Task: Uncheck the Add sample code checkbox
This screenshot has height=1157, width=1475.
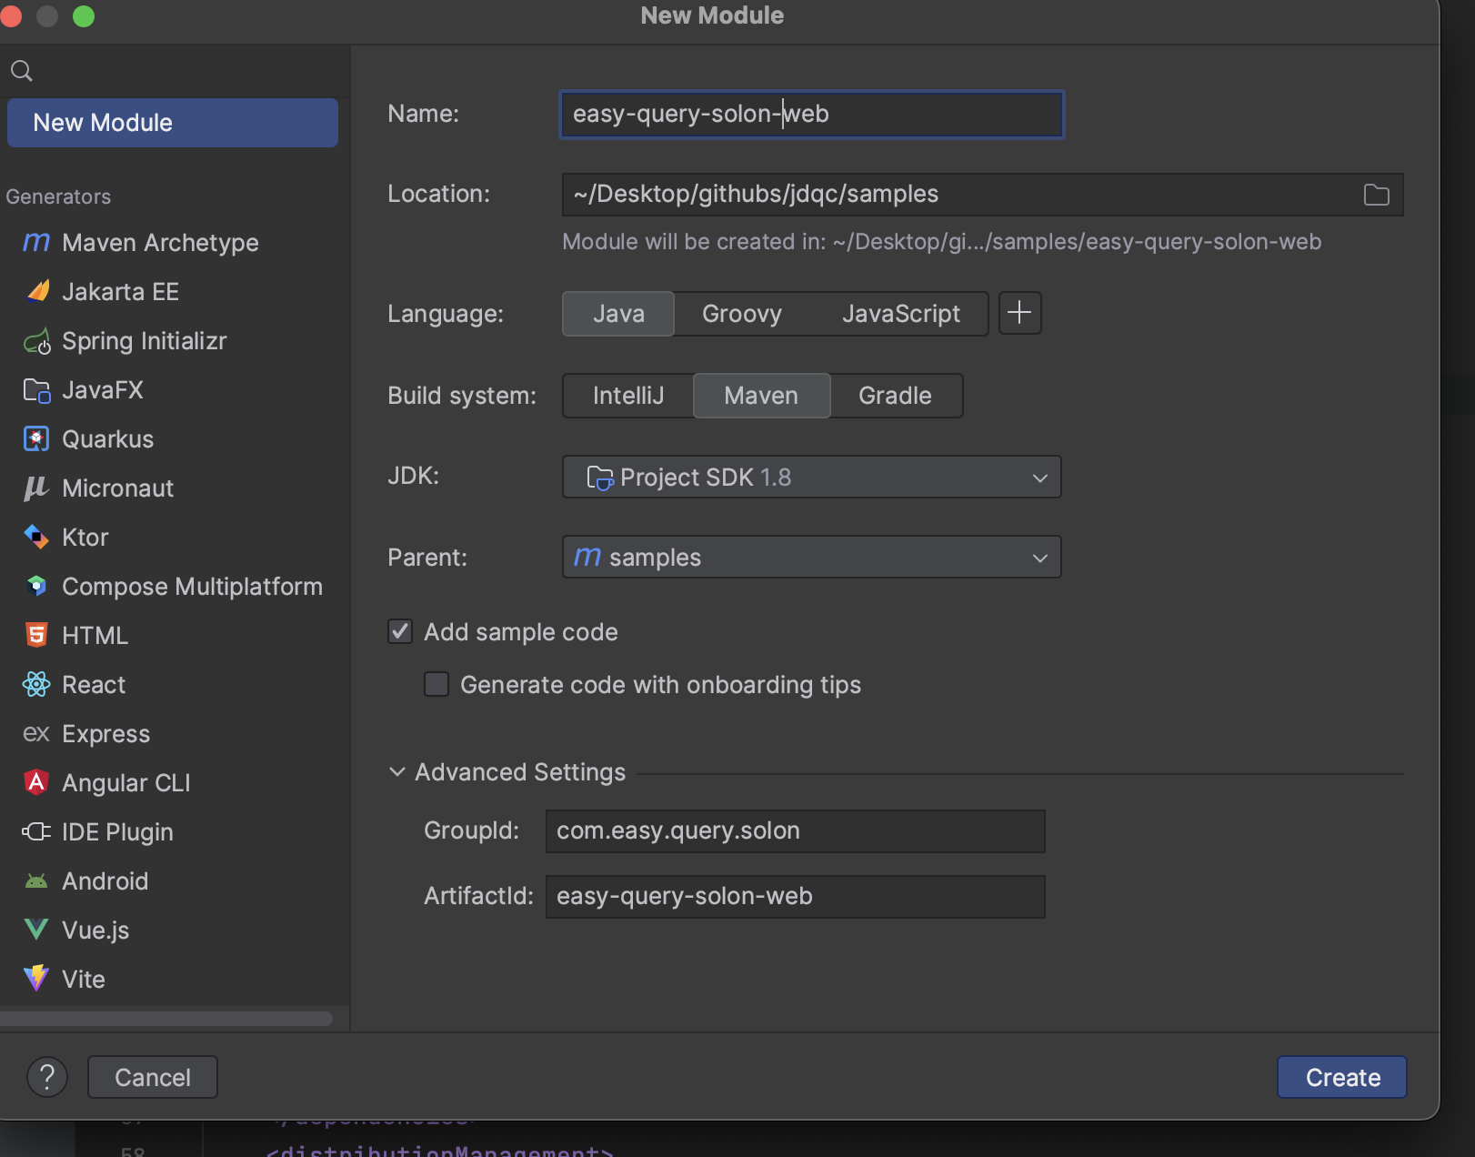Action: (400, 632)
